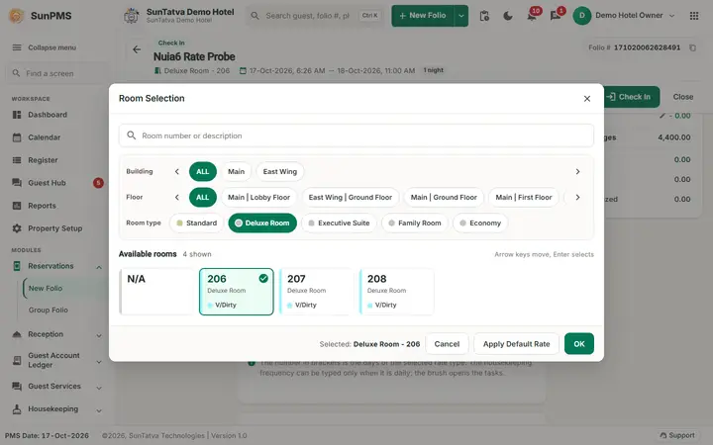
Task: Open Reports from sidebar
Action: [42, 206]
